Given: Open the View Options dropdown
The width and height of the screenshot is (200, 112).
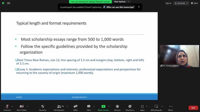Looking at the screenshot, I should pos(121,2).
